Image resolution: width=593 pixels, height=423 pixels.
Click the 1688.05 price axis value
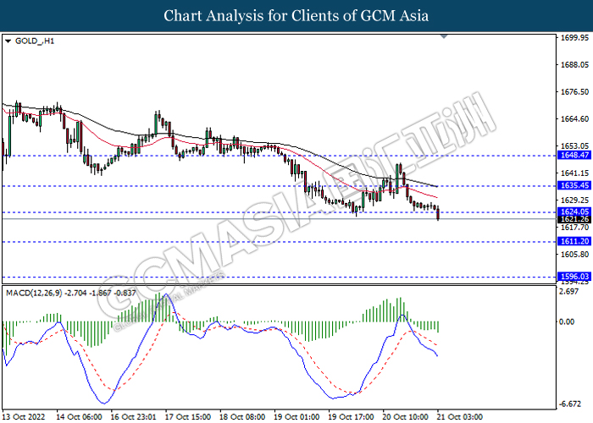574,65
